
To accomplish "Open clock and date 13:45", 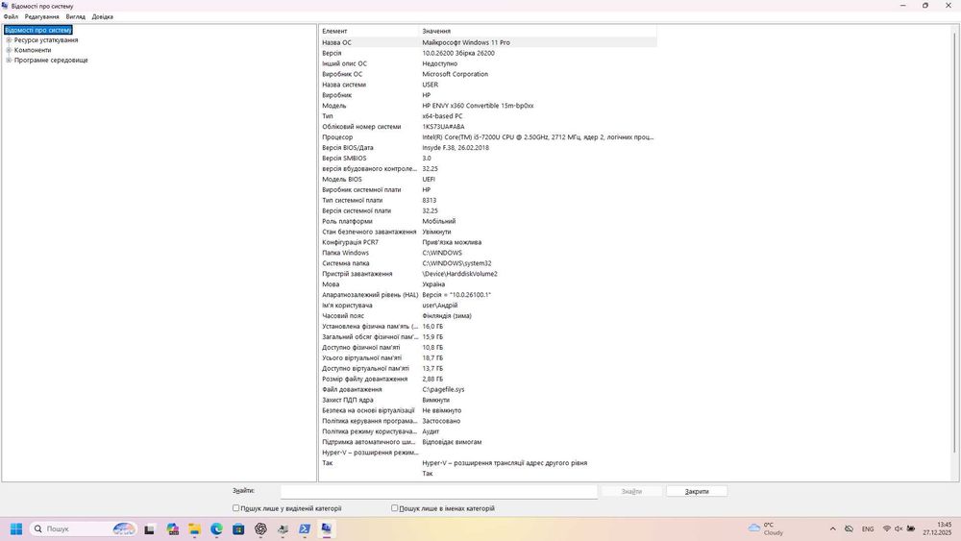I will 938,529.
